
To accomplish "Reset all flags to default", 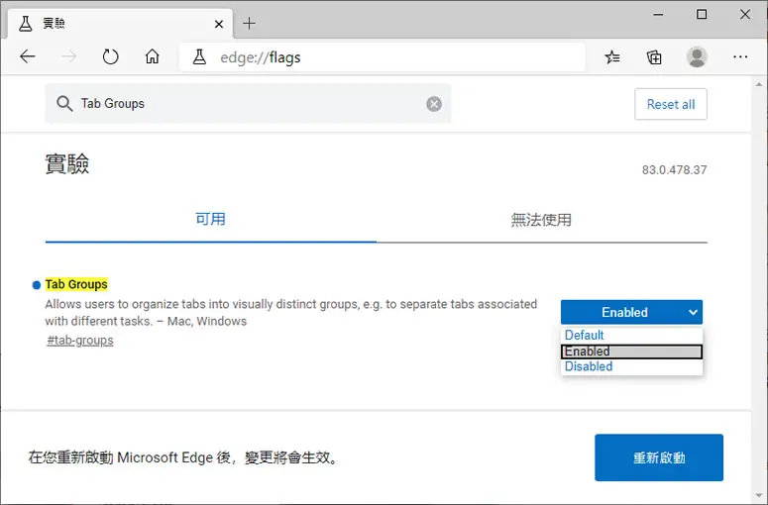I will [671, 104].
